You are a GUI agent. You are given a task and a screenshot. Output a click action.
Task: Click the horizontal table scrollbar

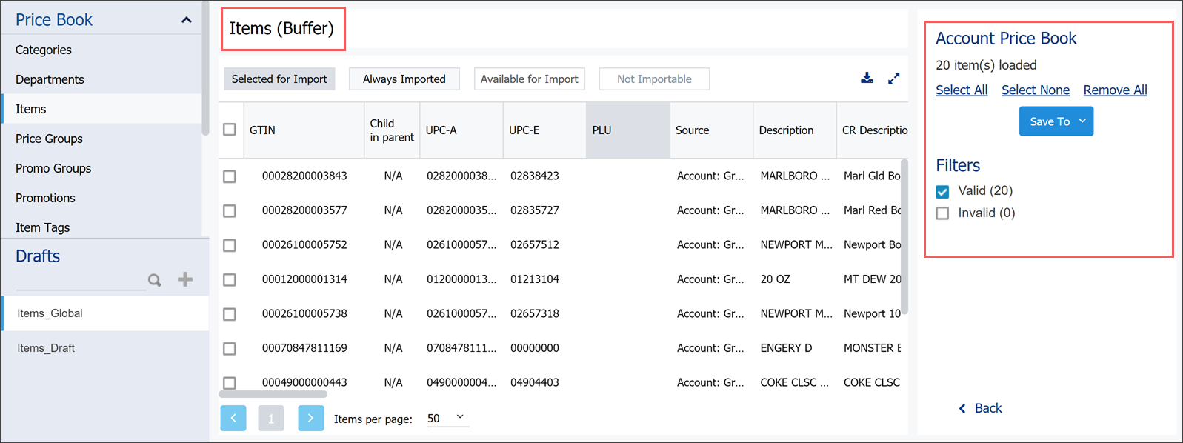pos(273,393)
